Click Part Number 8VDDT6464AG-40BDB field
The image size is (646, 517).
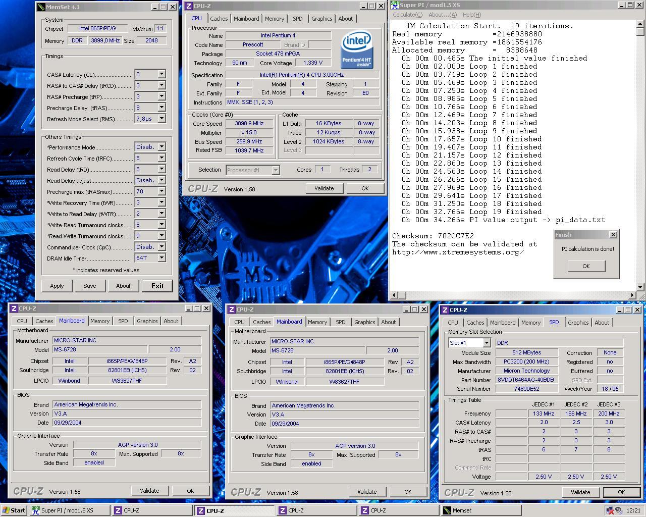point(526,380)
